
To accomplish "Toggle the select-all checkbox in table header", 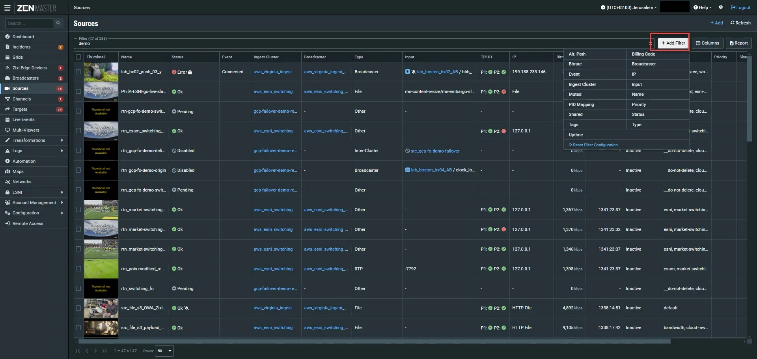I will point(78,57).
